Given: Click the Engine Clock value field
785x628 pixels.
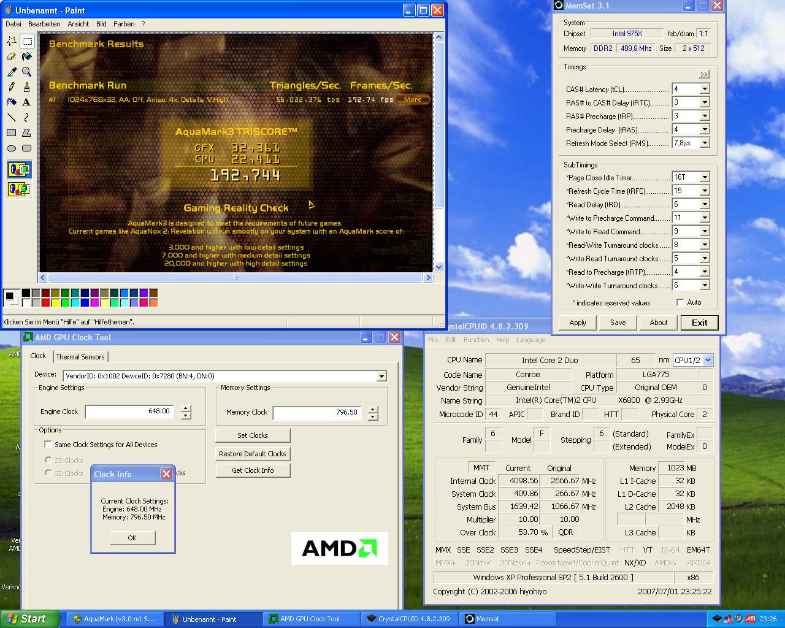Looking at the screenshot, I should pyautogui.click(x=129, y=412).
